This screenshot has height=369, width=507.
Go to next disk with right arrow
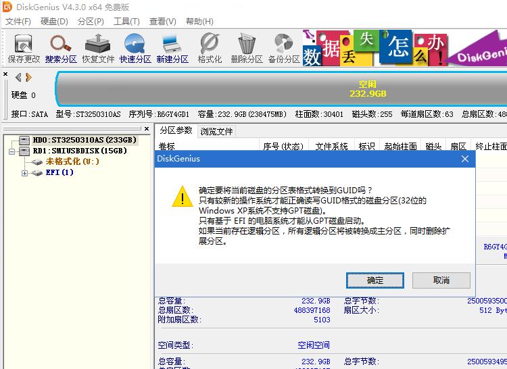click(x=28, y=77)
